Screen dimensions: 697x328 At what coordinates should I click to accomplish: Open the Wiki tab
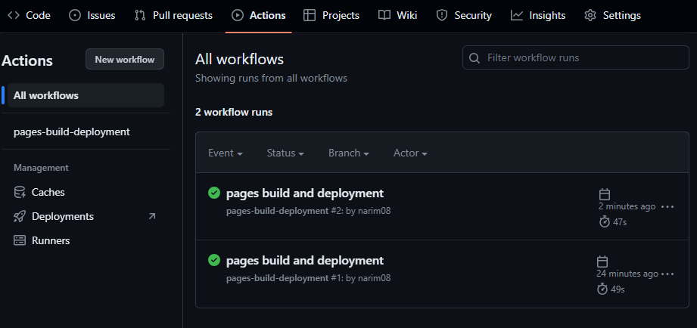397,16
